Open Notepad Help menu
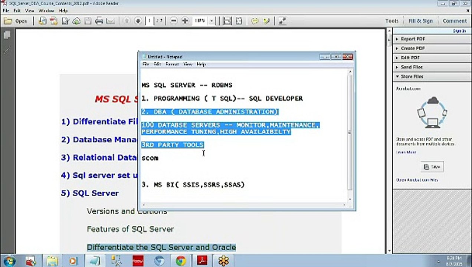 point(201,65)
